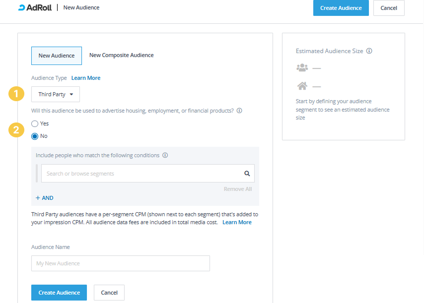The height and width of the screenshot is (303, 424).
Task: Open the Third Party audience type dropdown
Action: (56, 94)
